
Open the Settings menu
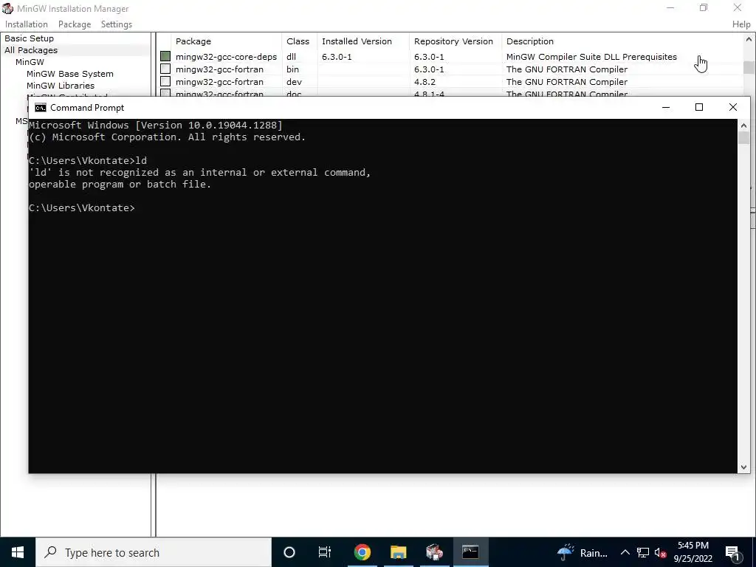116,24
